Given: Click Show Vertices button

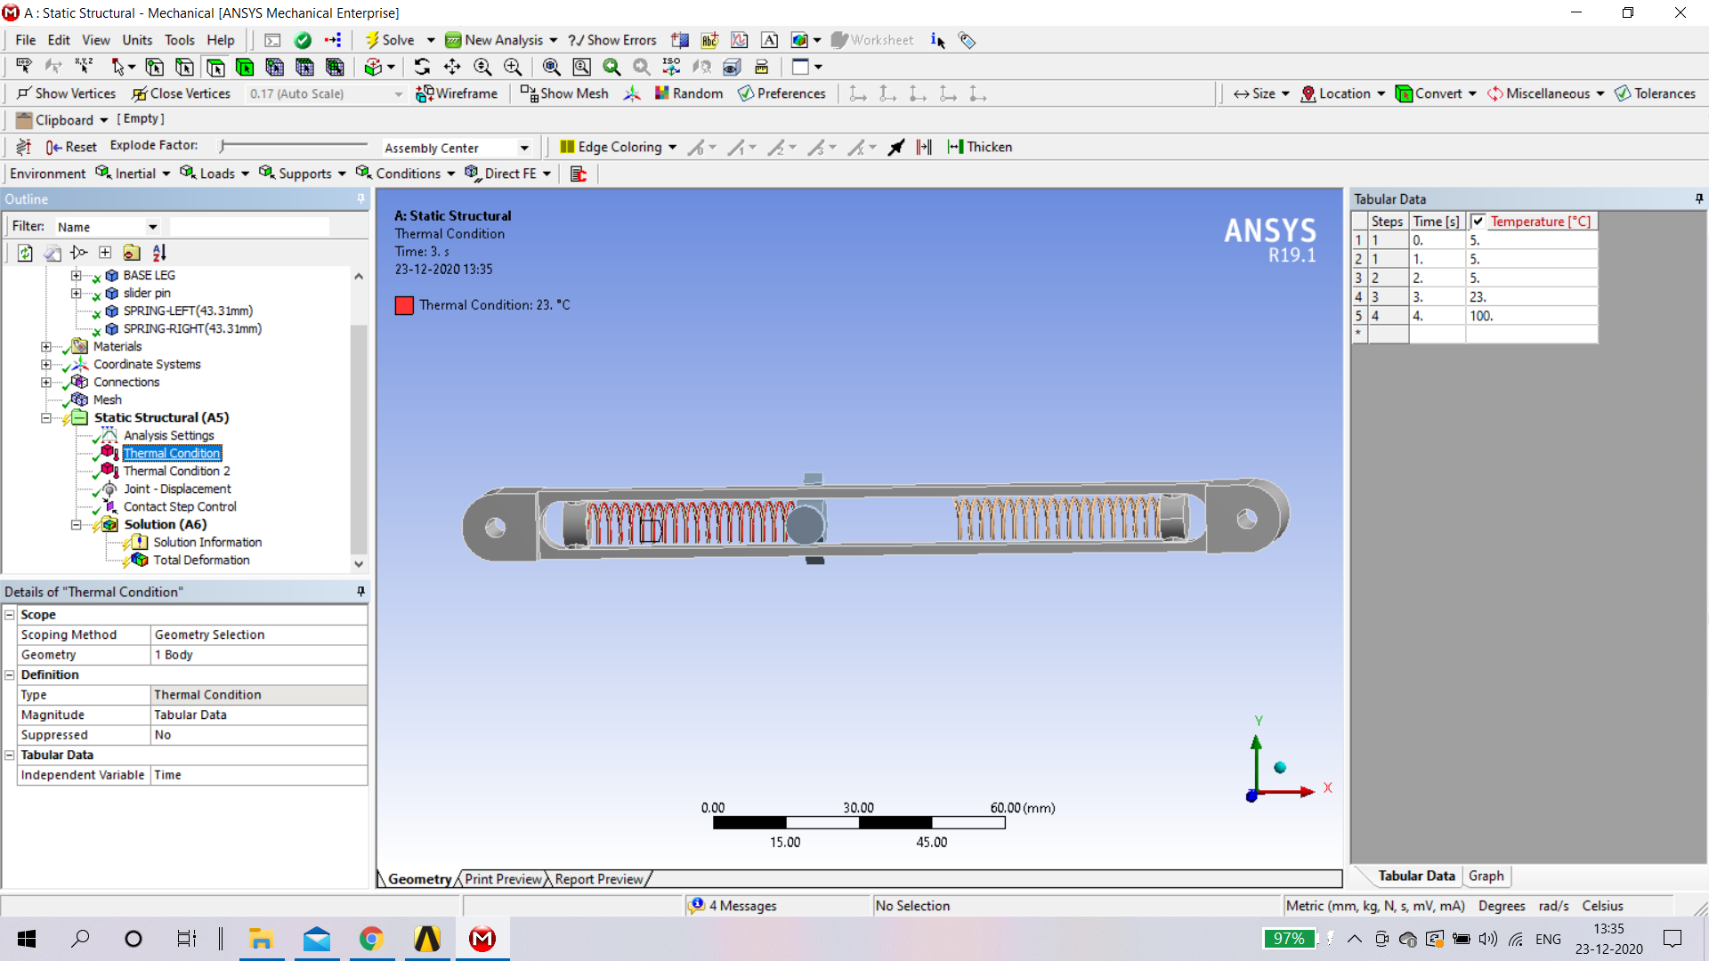Looking at the screenshot, I should pos(66,93).
